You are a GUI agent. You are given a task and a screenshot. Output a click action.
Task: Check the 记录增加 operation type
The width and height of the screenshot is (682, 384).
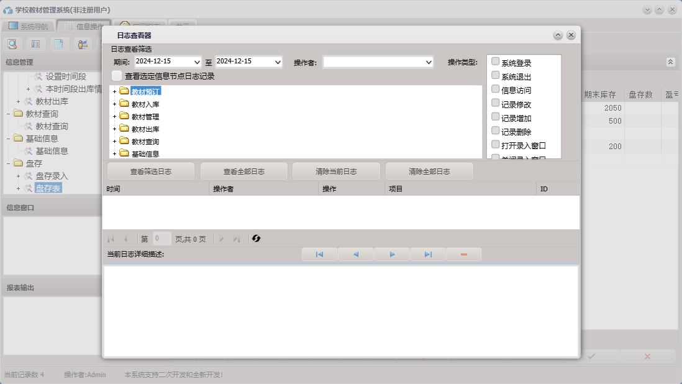tap(495, 117)
